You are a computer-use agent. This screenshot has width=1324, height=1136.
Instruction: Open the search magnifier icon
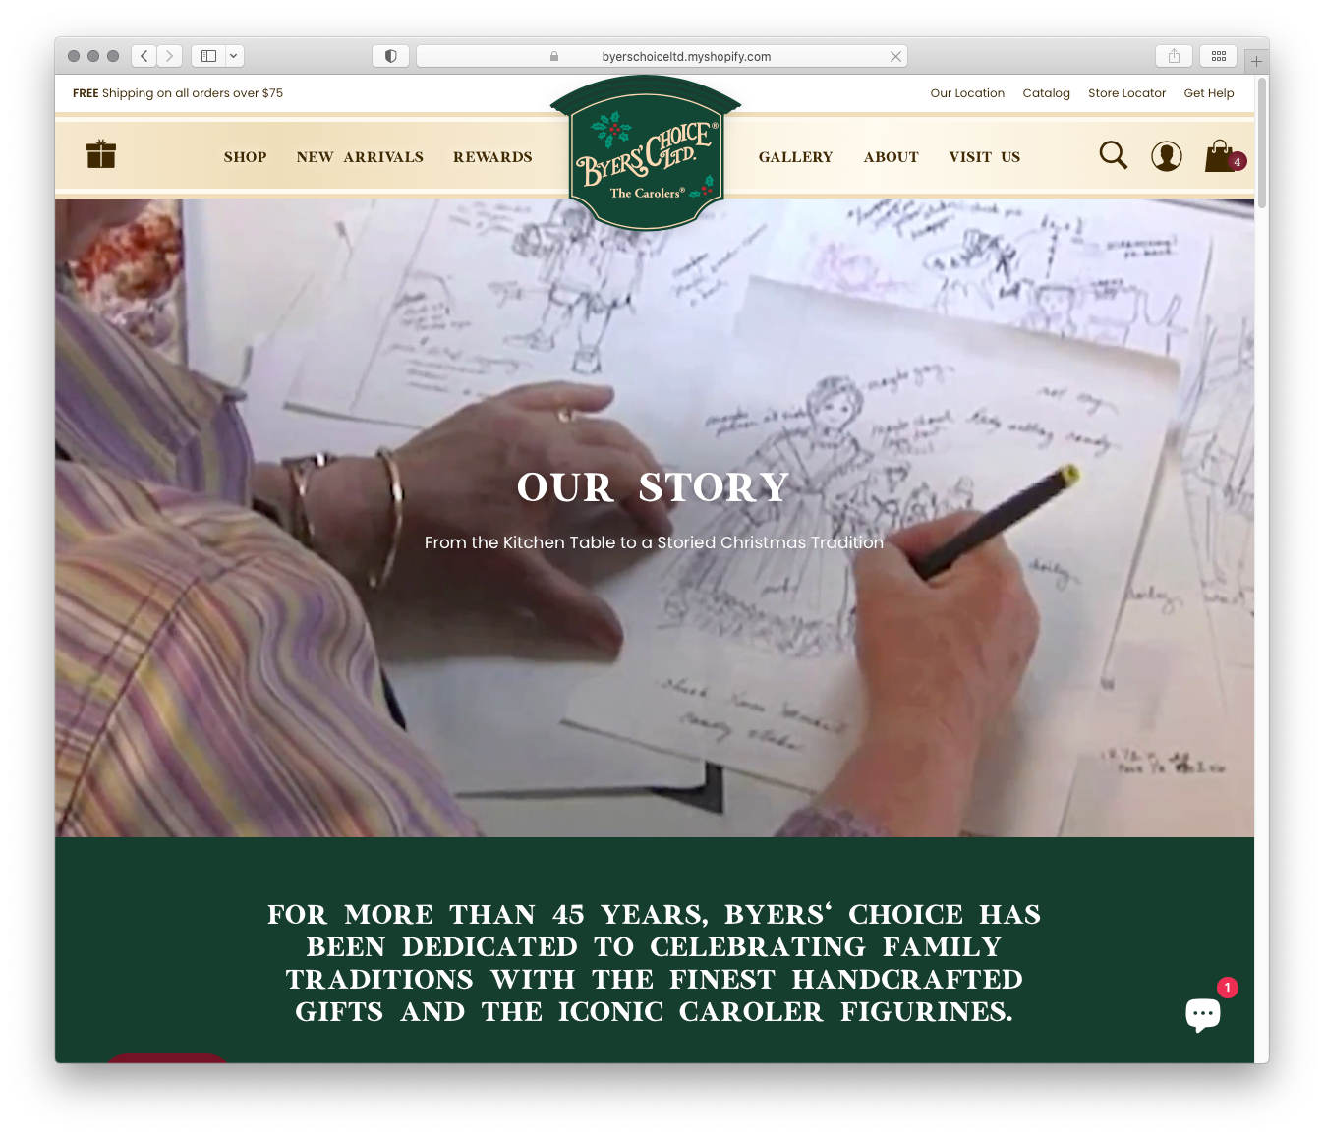(x=1113, y=155)
